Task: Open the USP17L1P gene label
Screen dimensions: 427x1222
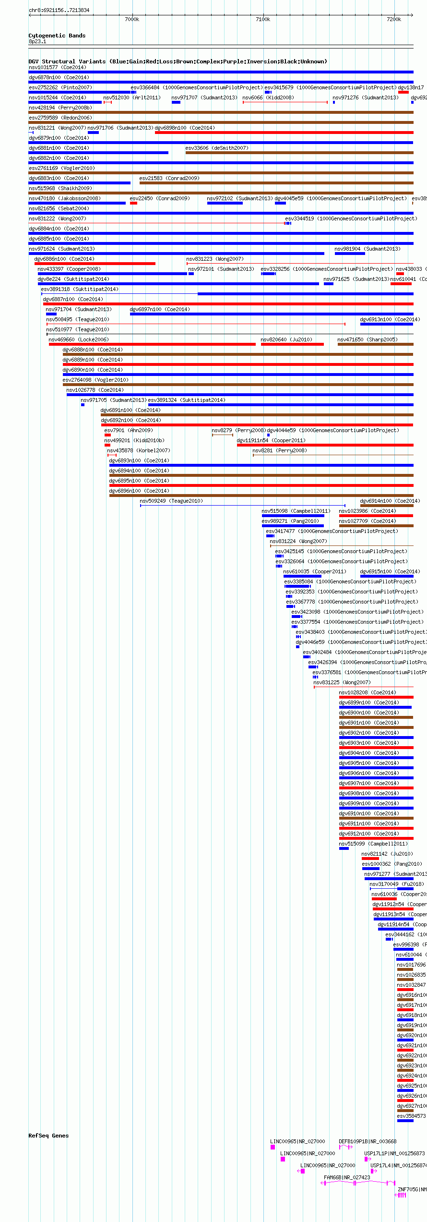Action: (394, 1153)
